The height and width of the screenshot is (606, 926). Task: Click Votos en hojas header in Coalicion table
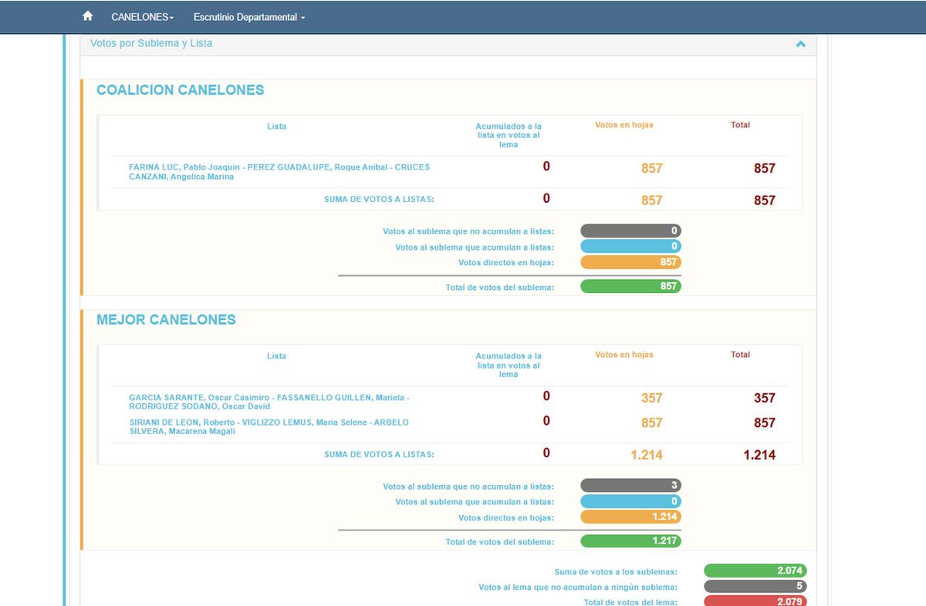pos(624,125)
